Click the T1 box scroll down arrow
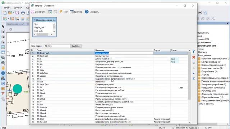This screenshot has height=129, width=230. click(54, 32)
